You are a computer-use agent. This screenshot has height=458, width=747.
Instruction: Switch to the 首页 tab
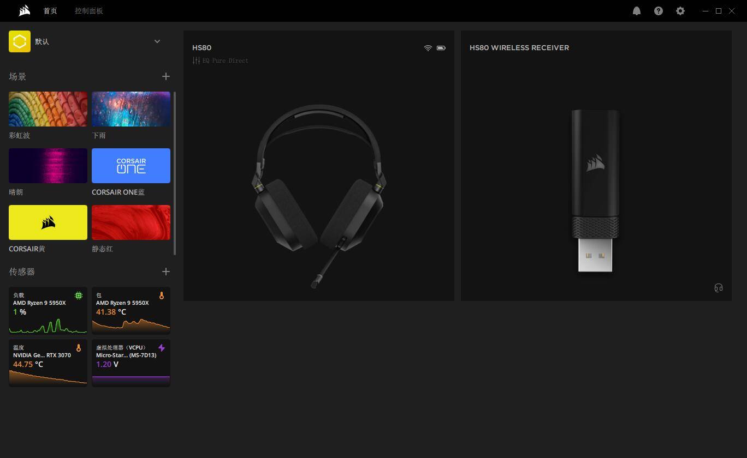point(50,11)
